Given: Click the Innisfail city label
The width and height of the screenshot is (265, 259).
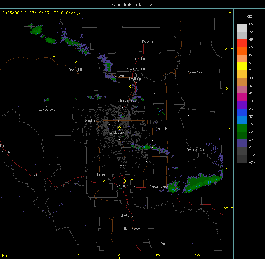Looking at the screenshot, I should pyautogui.click(x=128, y=100).
